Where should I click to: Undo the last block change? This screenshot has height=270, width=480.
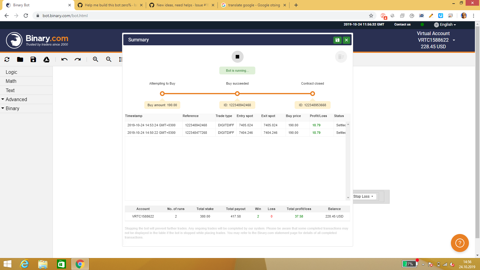pos(64,59)
